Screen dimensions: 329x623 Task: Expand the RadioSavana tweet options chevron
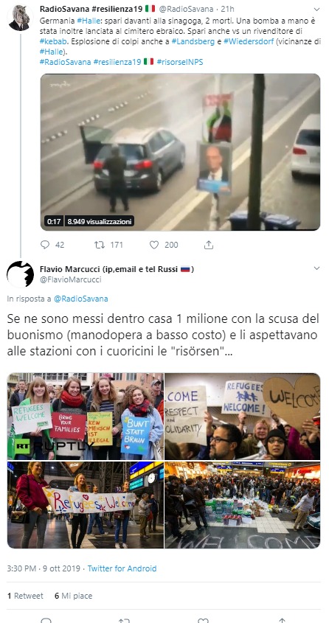pyautogui.click(x=316, y=9)
